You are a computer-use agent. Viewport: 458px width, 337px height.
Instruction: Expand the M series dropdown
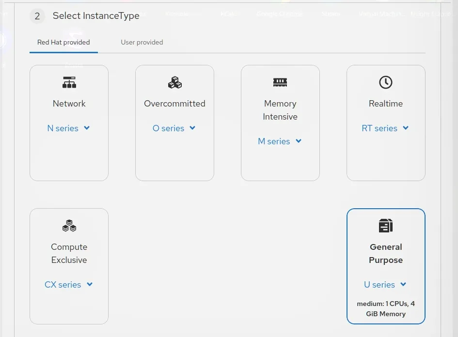click(280, 141)
